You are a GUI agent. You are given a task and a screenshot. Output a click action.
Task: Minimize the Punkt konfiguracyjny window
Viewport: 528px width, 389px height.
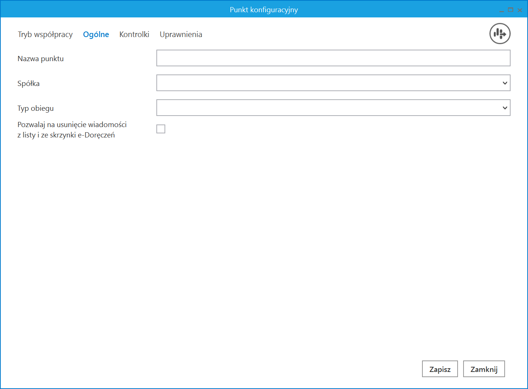click(501, 10)
